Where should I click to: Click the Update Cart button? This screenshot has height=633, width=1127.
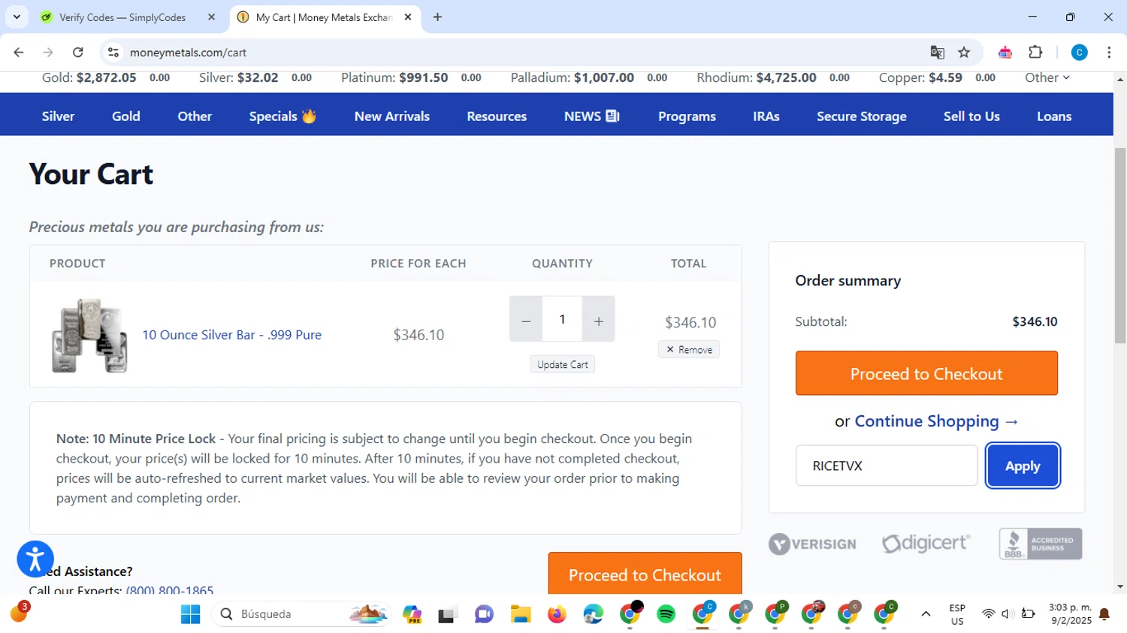(562, 364)
